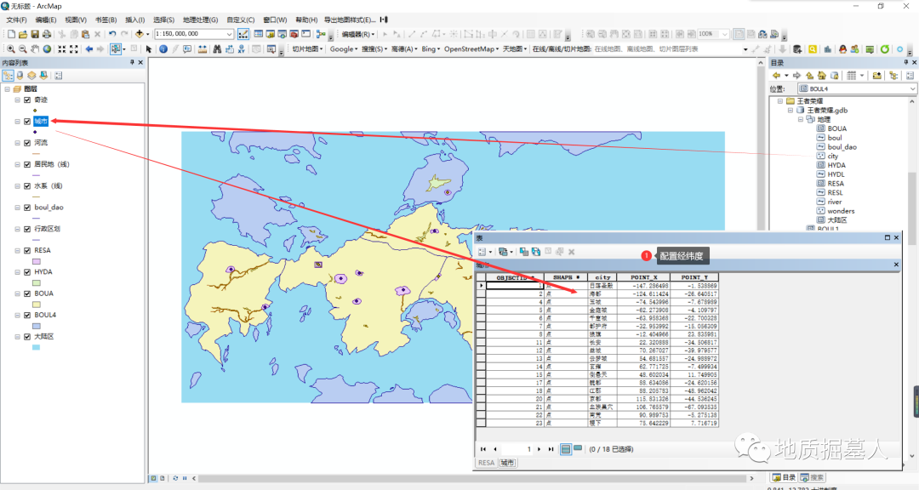This screenshot has height=490, width=919.
Task: Undo the last action
Action: pos(112,34)
